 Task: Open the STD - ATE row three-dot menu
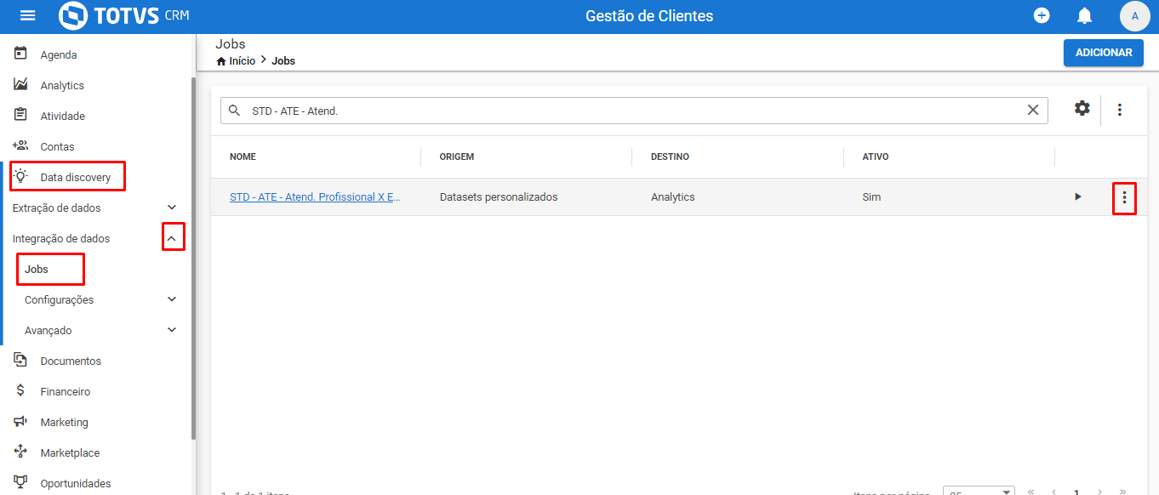click(1124, 197)
